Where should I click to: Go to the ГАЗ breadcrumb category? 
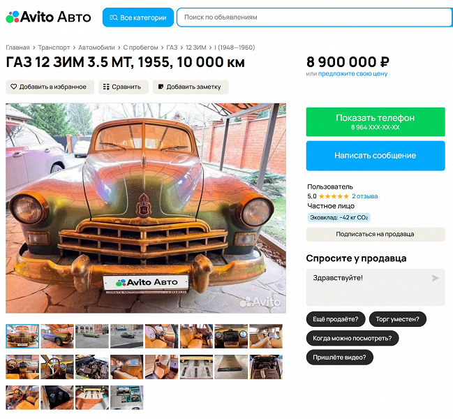pyautogui.click(x=172, y=47)
